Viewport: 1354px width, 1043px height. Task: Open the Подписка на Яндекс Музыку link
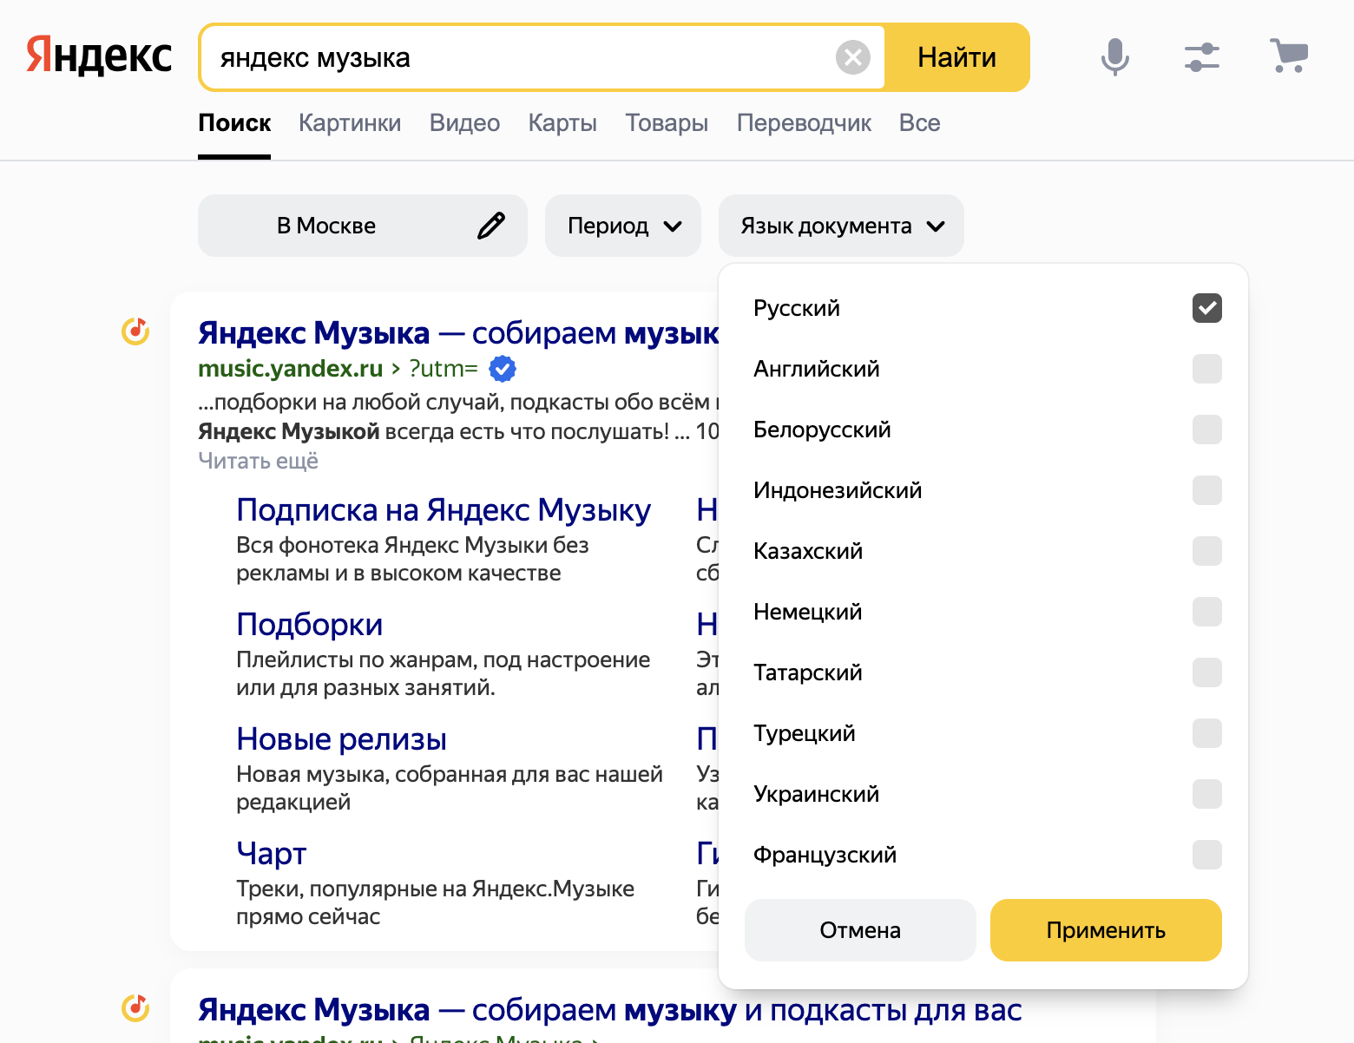coord(443,510)
